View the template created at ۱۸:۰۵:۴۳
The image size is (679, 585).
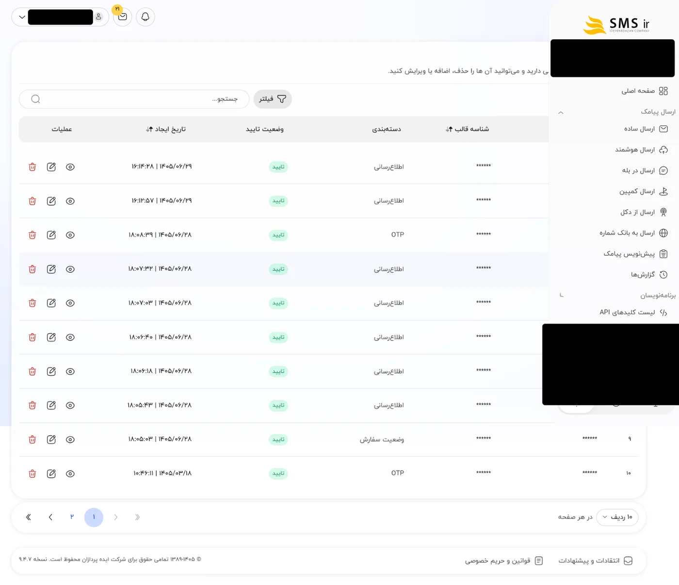(x=70, y=405)
